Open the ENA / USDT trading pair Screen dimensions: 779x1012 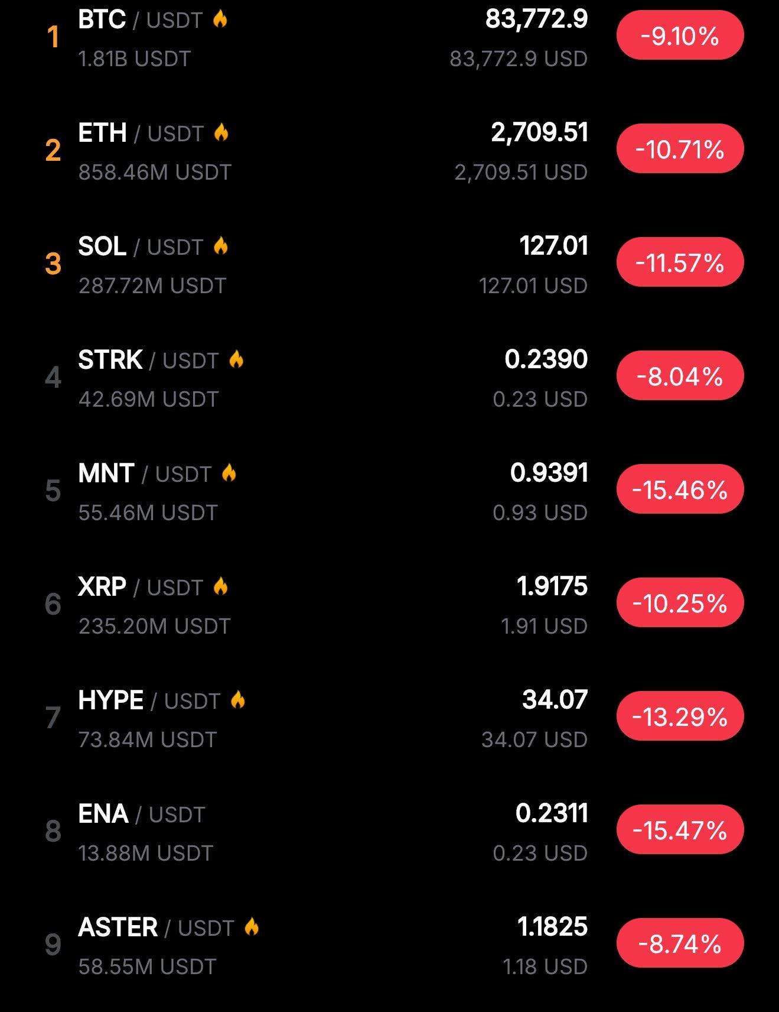coord(142,814)
